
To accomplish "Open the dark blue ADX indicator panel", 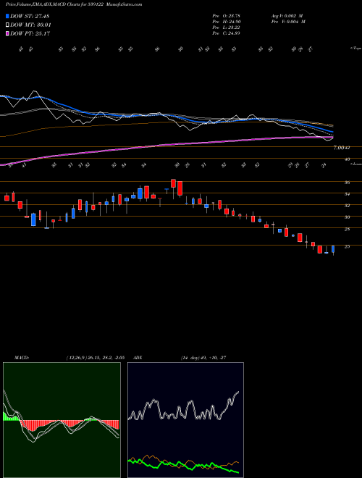I will [x=185, y=420].
